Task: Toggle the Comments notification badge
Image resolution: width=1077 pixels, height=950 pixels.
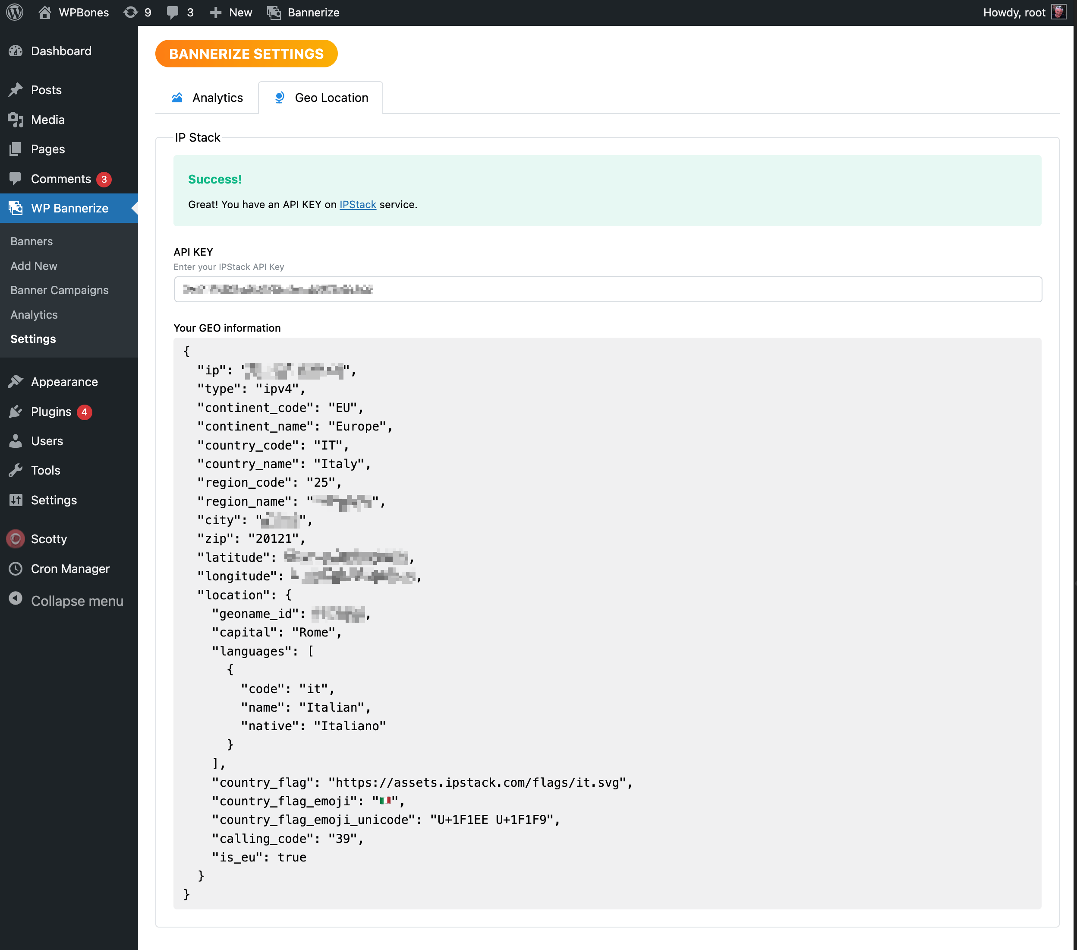Action: pos(104,178)
